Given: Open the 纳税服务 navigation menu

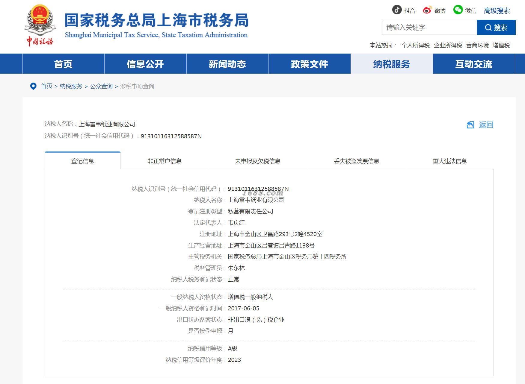Looking at the screenshot, I should click(x=392, y=64).
